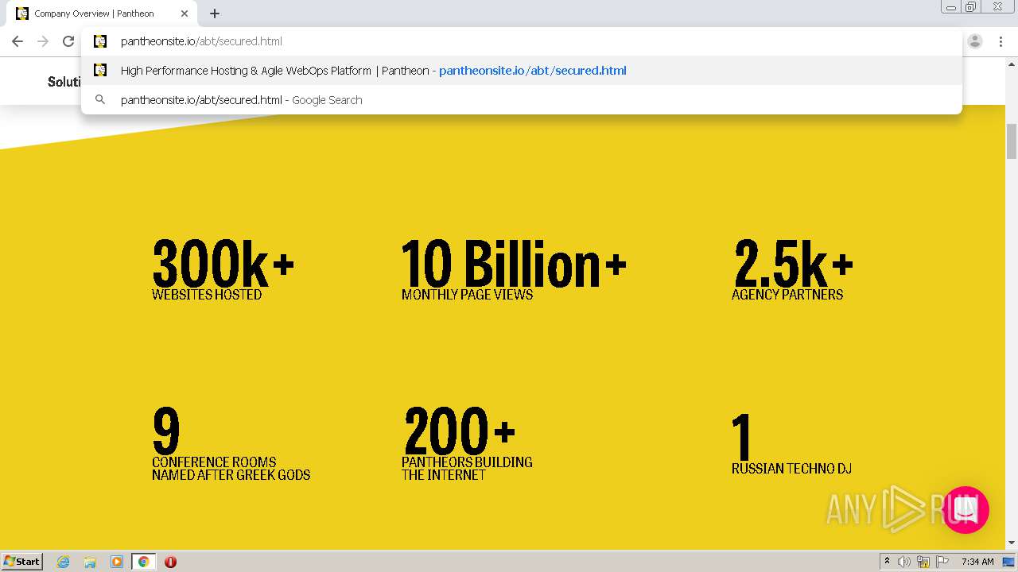Click the 9 conference rooms stat

(231, 444)
